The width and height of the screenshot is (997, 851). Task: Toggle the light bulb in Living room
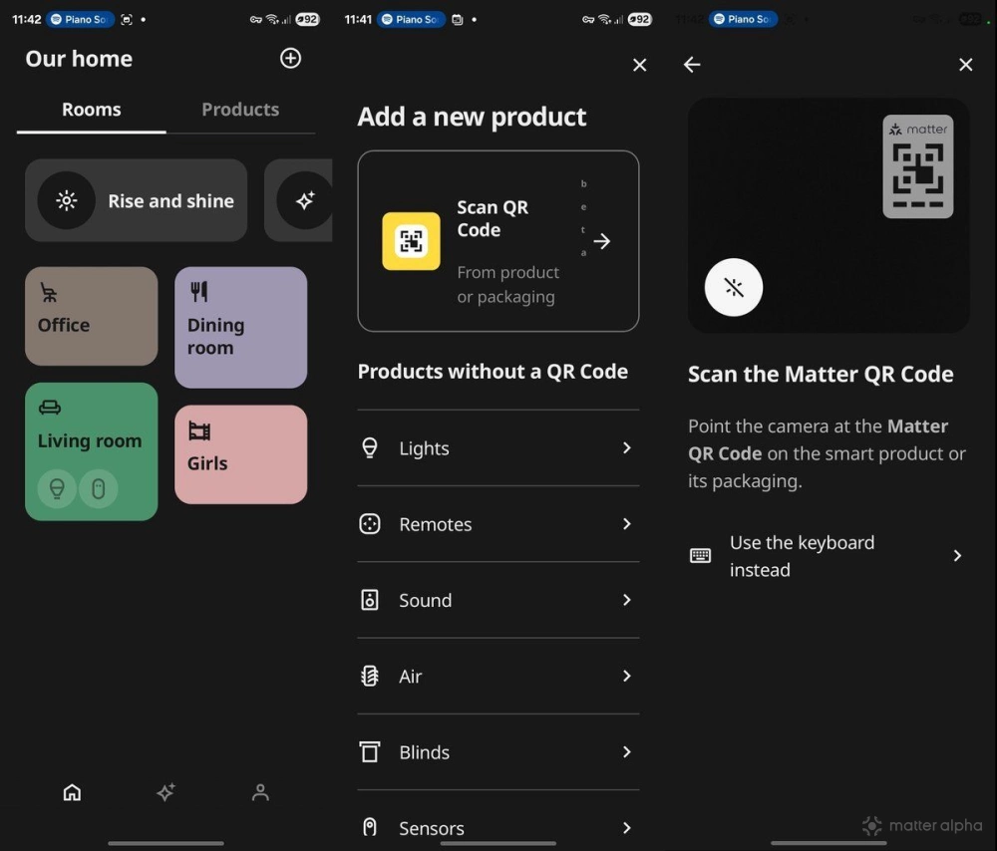[57, 489]
